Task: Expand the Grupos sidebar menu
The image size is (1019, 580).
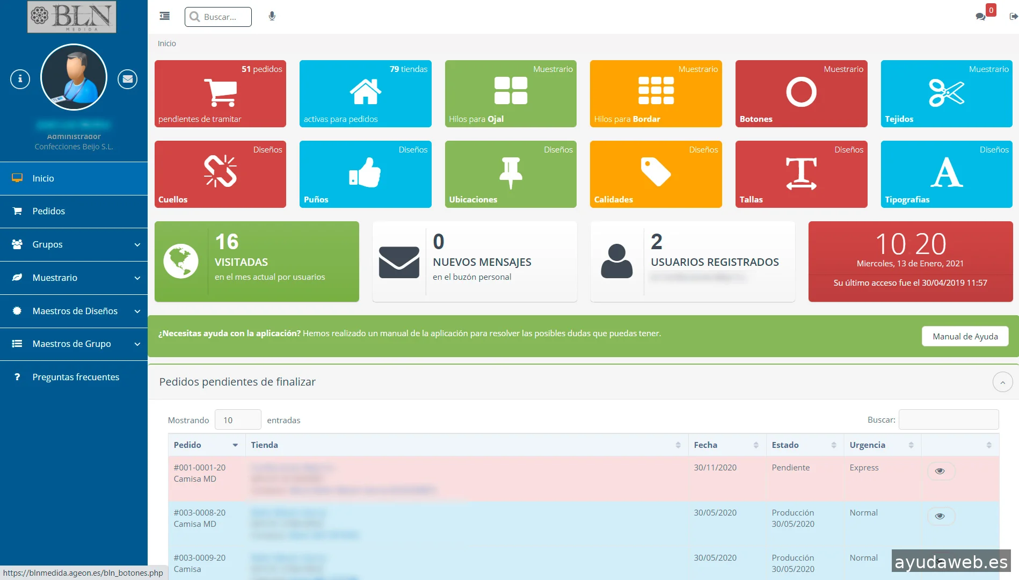Action: pos(74,244)
